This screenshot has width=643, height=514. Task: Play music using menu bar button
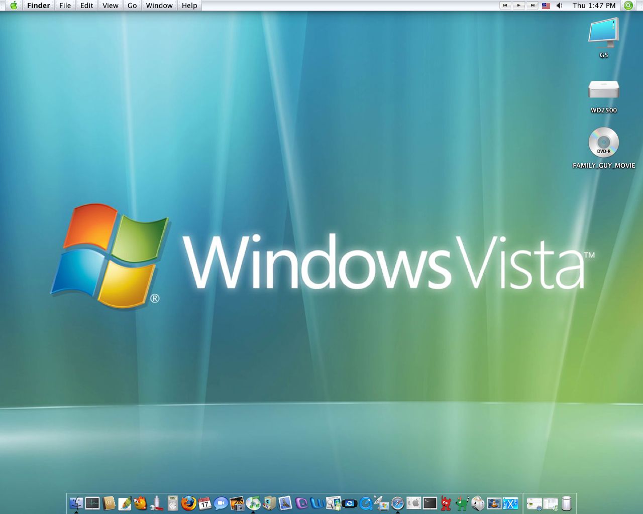pyautogui.click(x=519, y=6)
